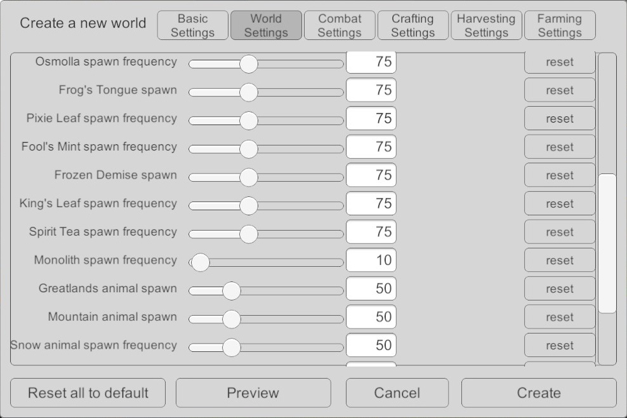Open the Combat Settings tab
This screenshot has width=627, height=418.
[x=340, y=25]
